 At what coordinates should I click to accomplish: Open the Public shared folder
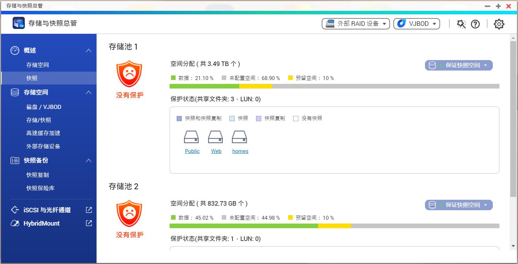[192, 151]
